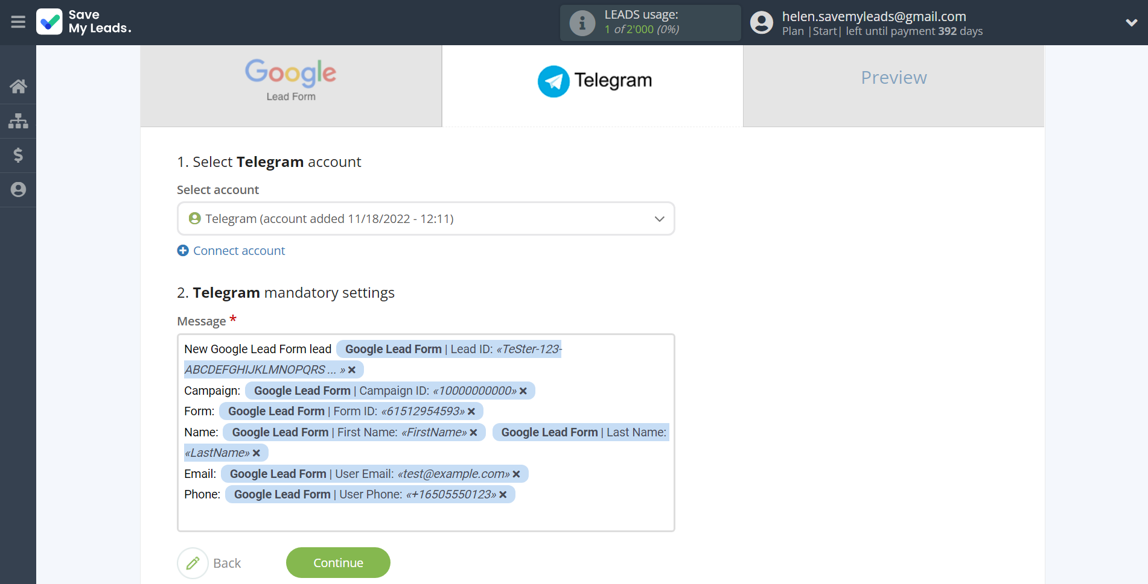Open billing dollar icon in sidebar

pos(18,155)
